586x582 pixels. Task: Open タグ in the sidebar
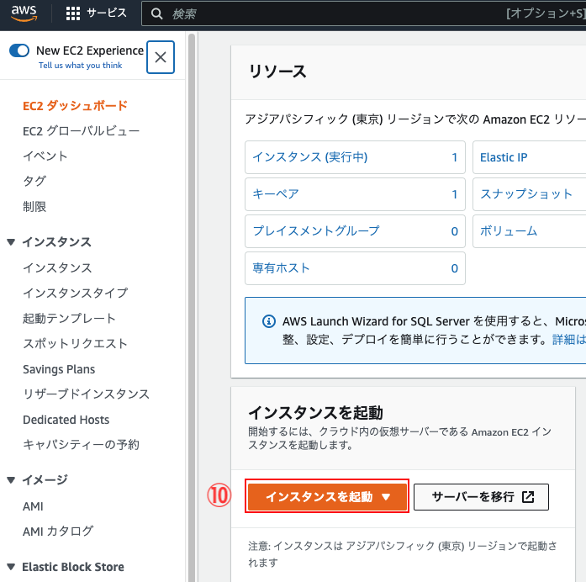[34, 182]
